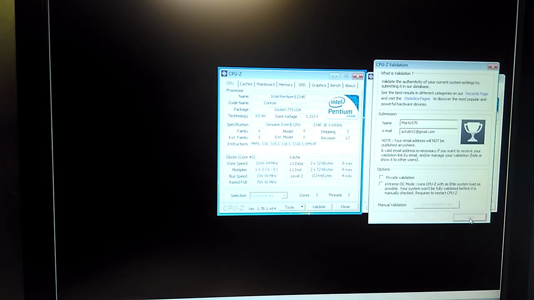Click the Validate button
This screenshot has width=534, height=300.
point(319,207)
